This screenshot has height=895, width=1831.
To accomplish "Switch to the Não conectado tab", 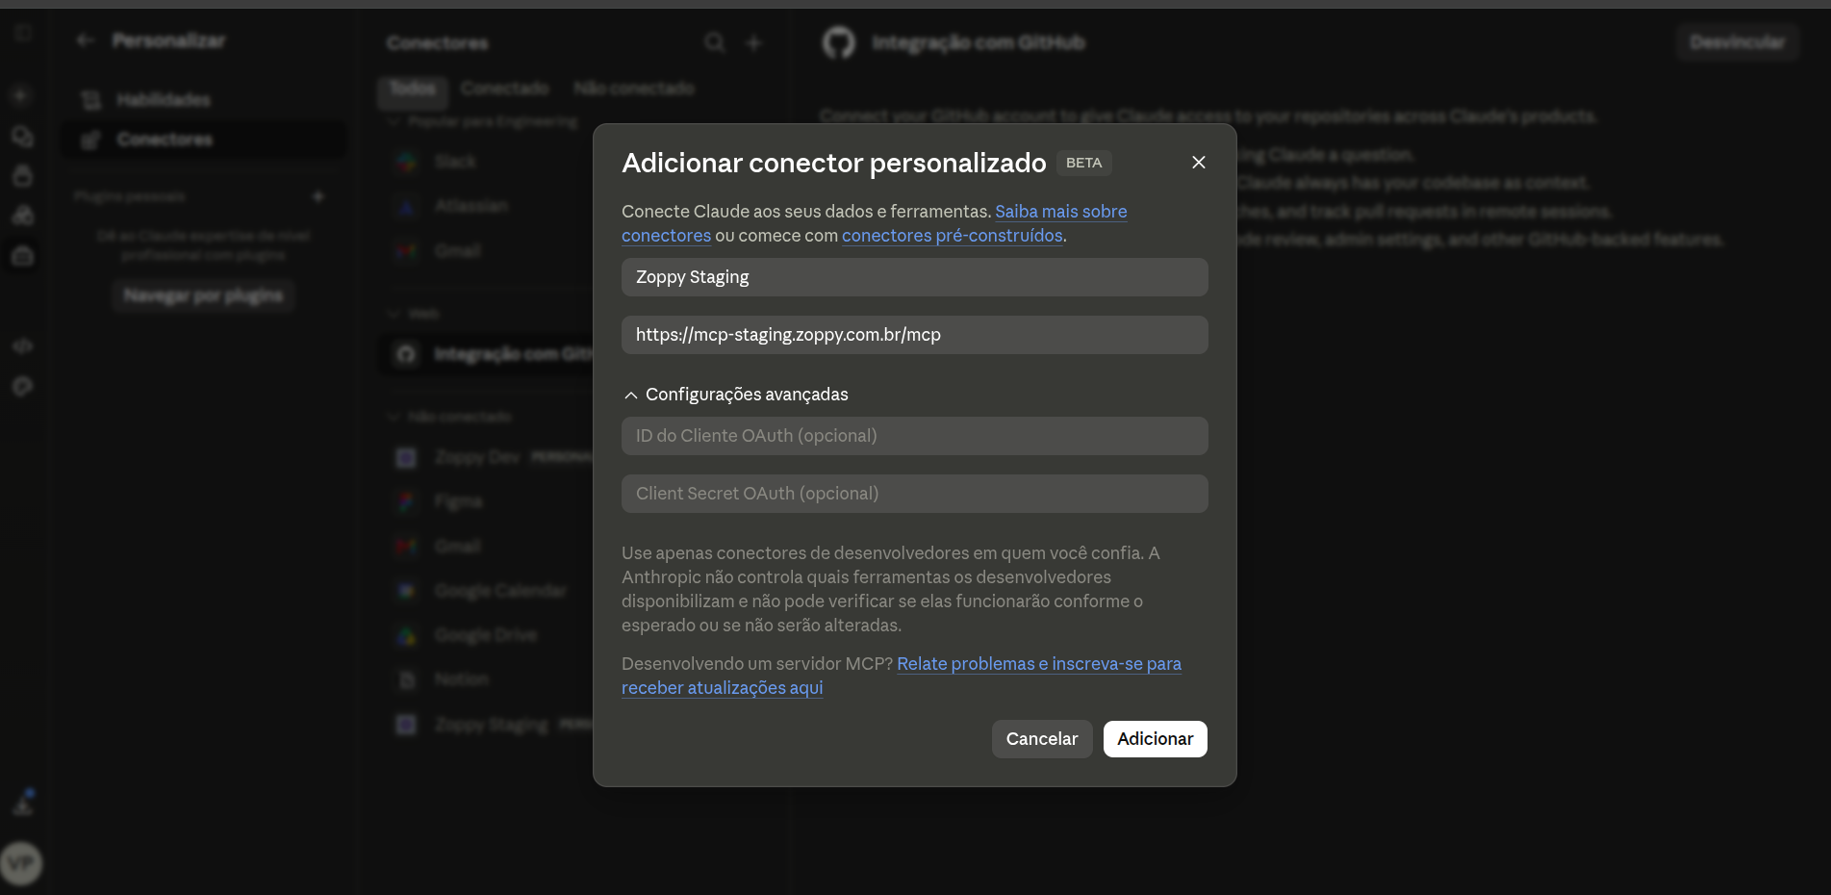I will [633, 89].
